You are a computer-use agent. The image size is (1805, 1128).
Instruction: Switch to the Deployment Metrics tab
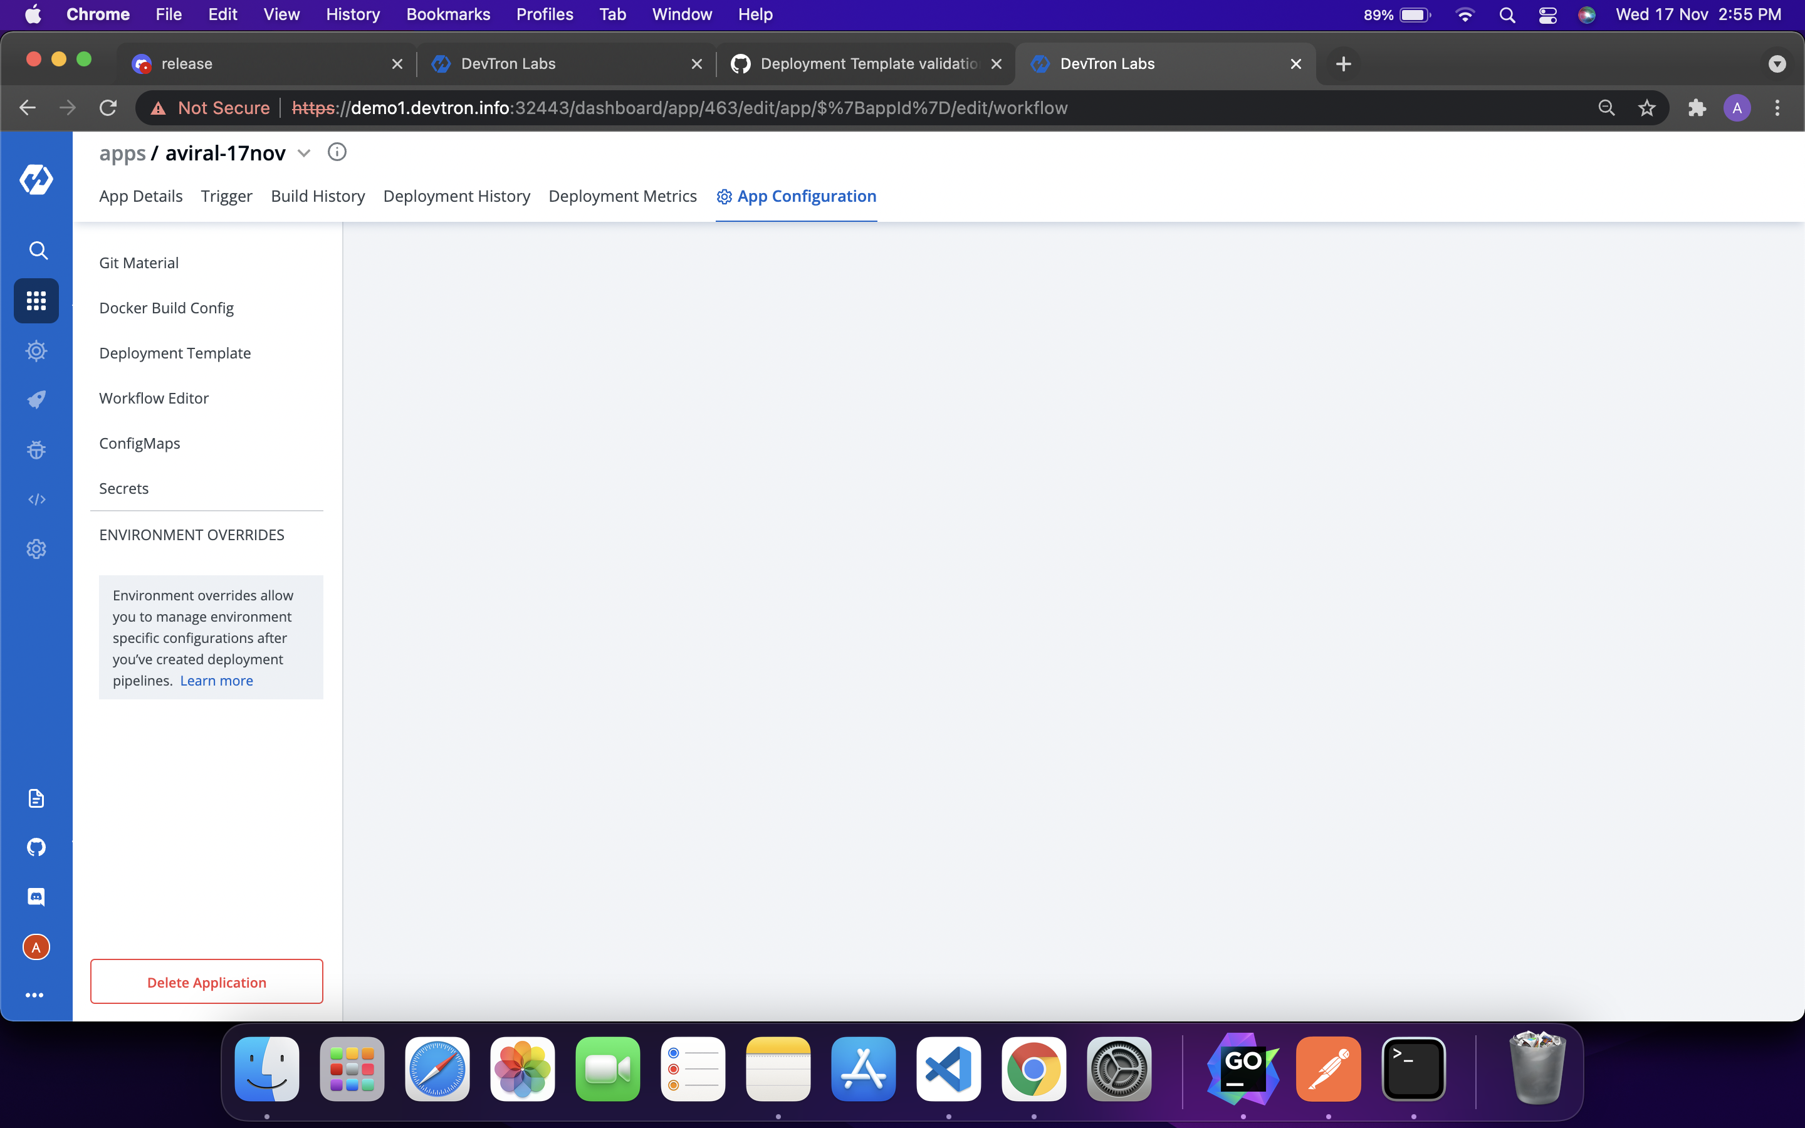point(622,196)
